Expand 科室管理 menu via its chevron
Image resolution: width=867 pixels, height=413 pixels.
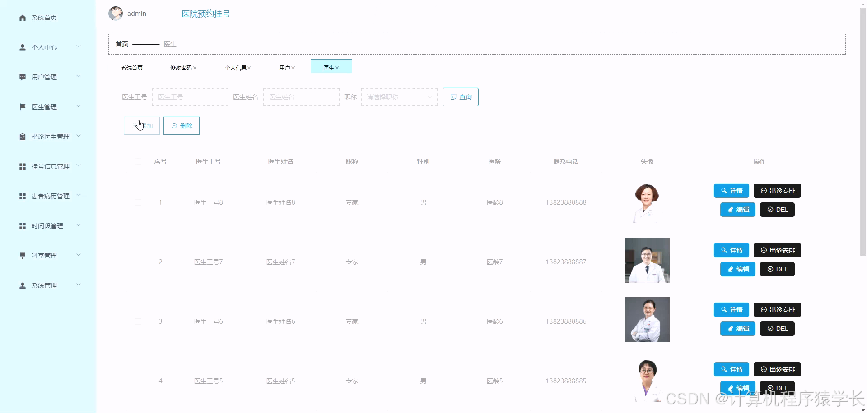point(79,255)
